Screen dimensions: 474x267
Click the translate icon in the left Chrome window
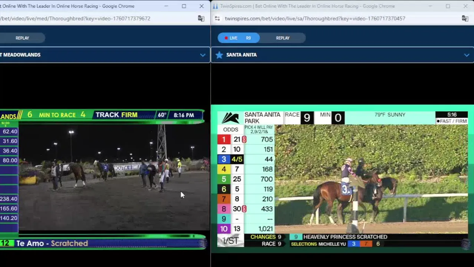(201, 19)
